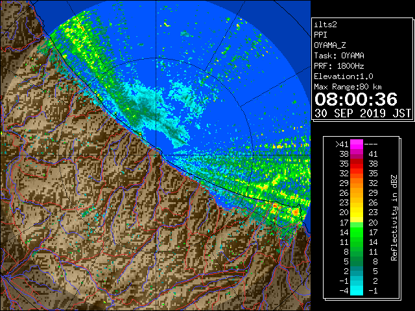Click the orange-red echo core near southeast coast
Viewport: 415px width, 311px height.
pos(296,212)
